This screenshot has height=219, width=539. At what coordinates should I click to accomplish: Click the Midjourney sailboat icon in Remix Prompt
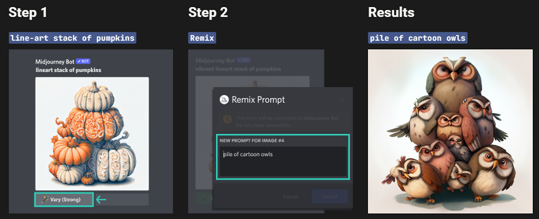point(224,99)
